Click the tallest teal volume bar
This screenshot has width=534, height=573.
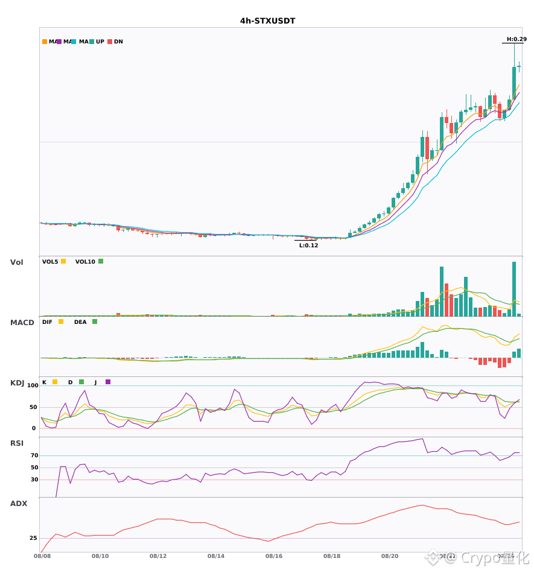coord(514,289)
